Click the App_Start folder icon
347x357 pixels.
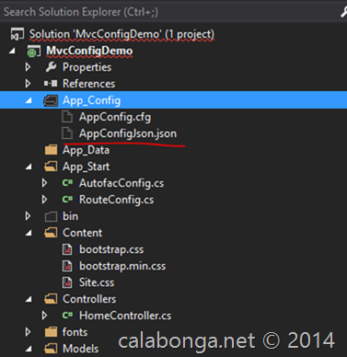coord(51,167)
